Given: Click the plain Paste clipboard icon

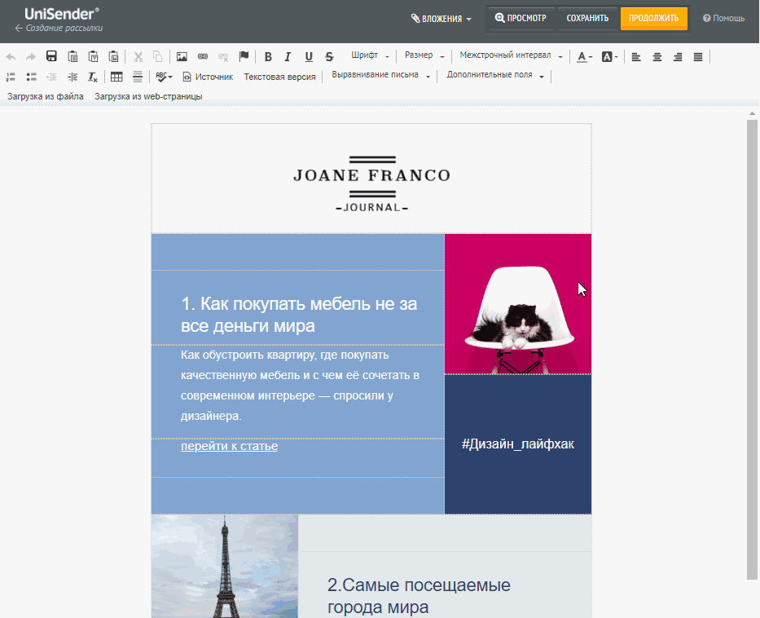Looking at the screenshot, I should coord(72,57).
